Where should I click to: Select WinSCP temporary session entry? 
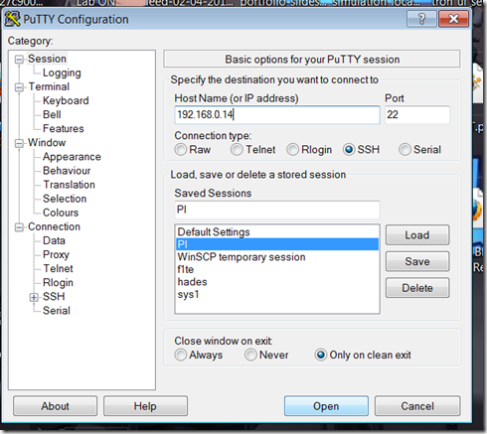277,257
